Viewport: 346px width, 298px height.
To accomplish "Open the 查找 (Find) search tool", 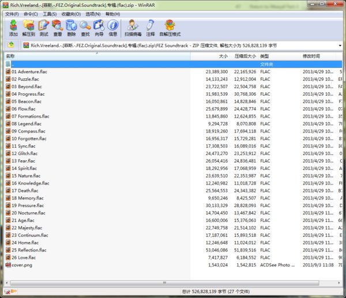I will click(85, 27).
